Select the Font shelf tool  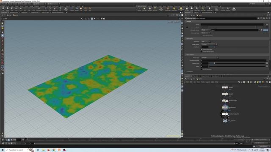(60, 9)
